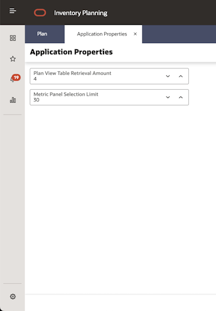Decrease Plan View Table Retrieval Amount
216x311 pixels.
coord(168,76)
